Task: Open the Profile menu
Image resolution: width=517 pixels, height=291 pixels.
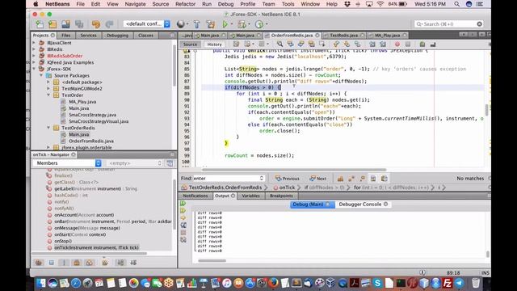Action: (x=248, y=4)
